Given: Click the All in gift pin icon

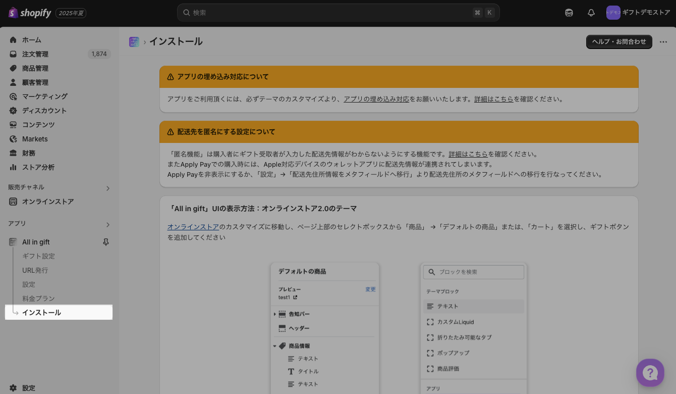Looking at the screenshot, I should [106, 242].
